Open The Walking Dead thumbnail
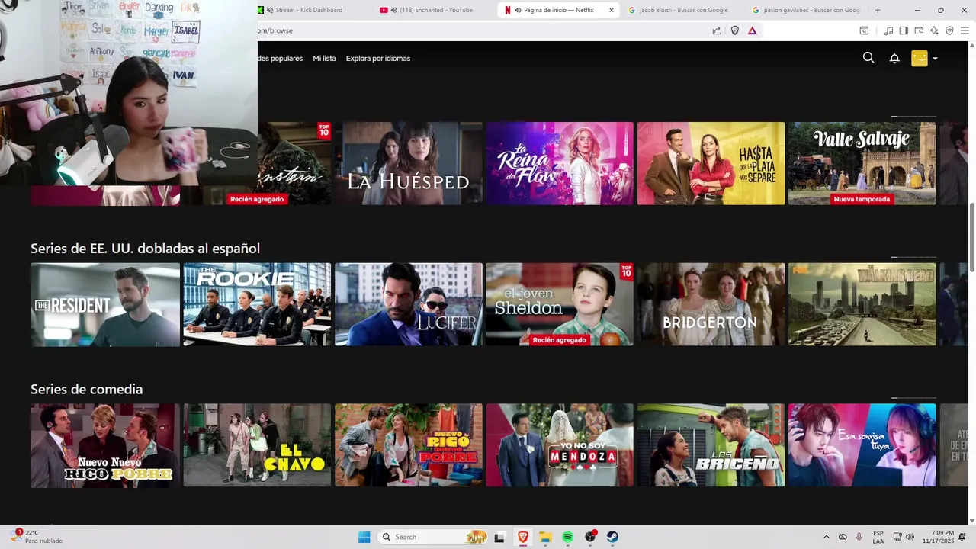The width and height of the screenshot is (976, 549). (x=862, y=305)
